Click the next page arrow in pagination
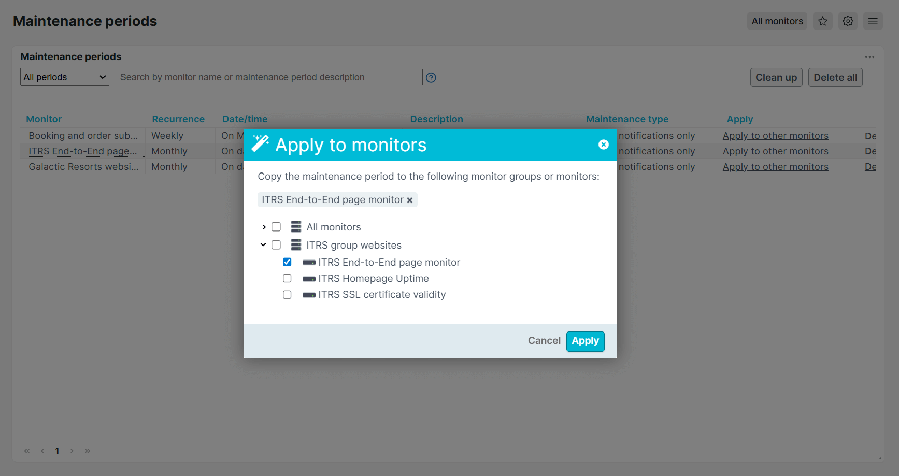Image resolution: width=899 pixels, height=476 pixels. 72,451
